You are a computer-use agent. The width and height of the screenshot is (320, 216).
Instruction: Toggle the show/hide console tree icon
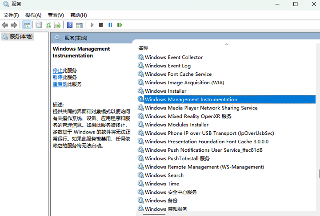pyautogui.click(x=27, y=25)
